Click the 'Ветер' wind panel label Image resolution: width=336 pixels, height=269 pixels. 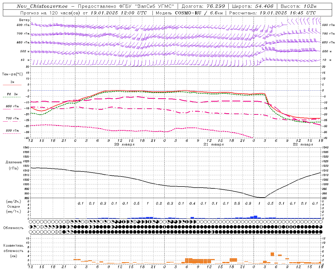tap(24, 20)
